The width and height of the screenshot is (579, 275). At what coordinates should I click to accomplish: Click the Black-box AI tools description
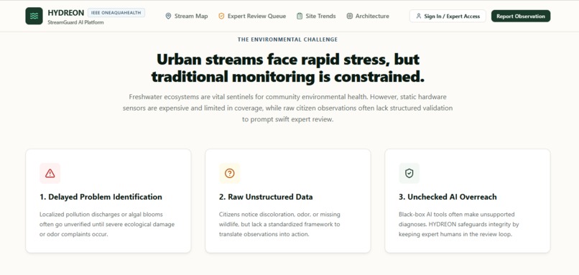[x=459, y=225]
